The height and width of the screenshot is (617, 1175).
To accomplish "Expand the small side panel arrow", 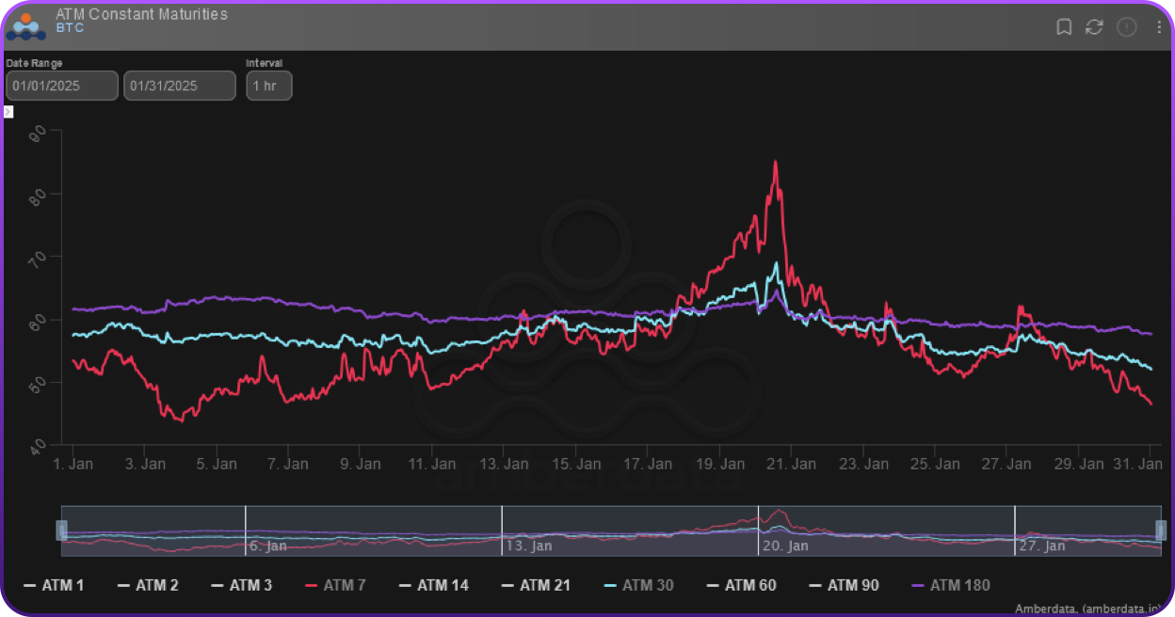I will 8,111.
